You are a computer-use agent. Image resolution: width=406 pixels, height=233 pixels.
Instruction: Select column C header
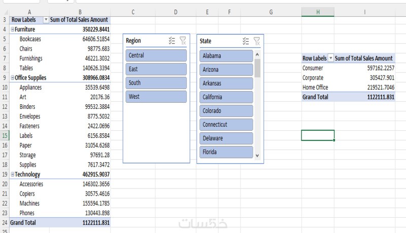point(132,12)
